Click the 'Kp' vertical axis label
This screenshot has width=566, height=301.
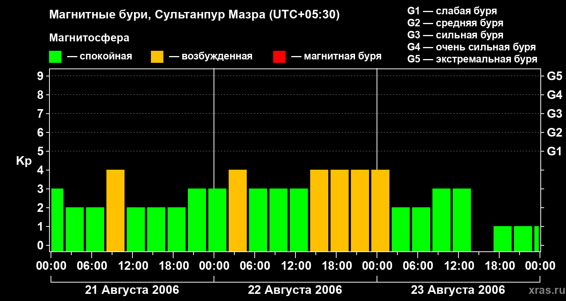(24, 161)
